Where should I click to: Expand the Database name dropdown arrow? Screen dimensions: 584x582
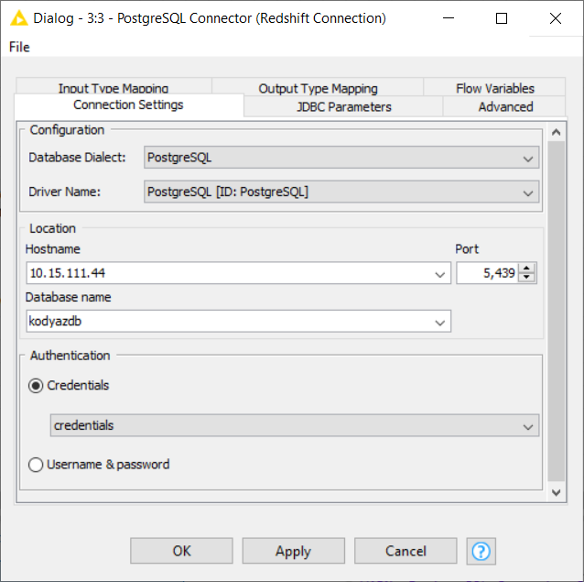point(440,323)
